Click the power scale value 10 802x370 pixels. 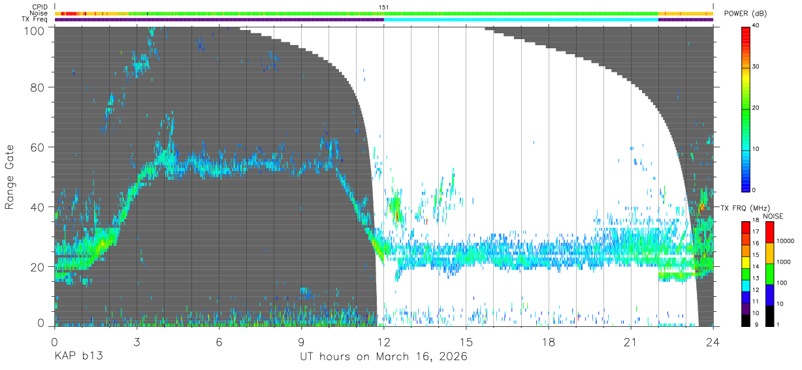[x=756, y=149]
